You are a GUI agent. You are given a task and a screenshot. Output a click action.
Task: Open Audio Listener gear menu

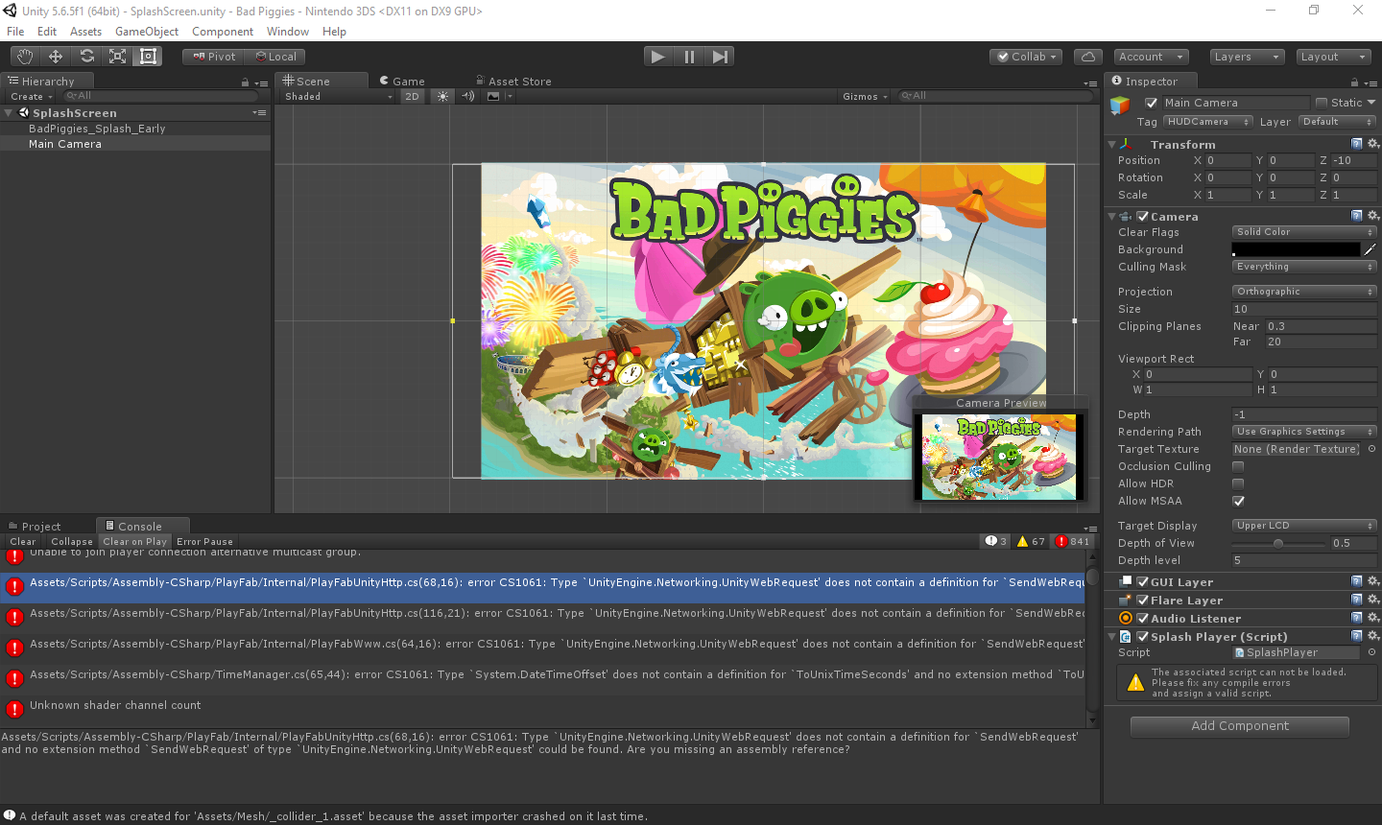coord(1372,618)
